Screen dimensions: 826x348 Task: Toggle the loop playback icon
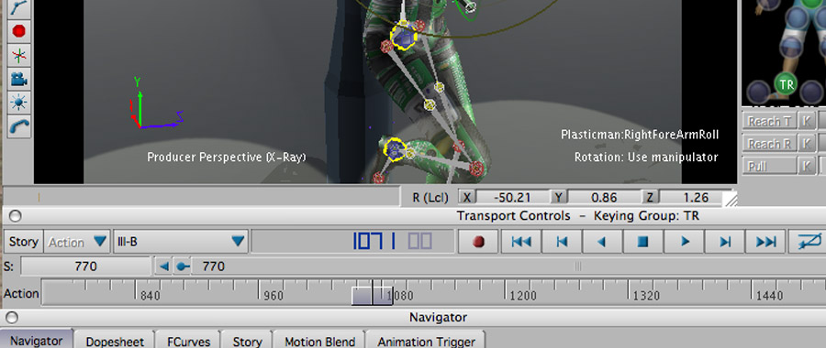click(809, 242)
